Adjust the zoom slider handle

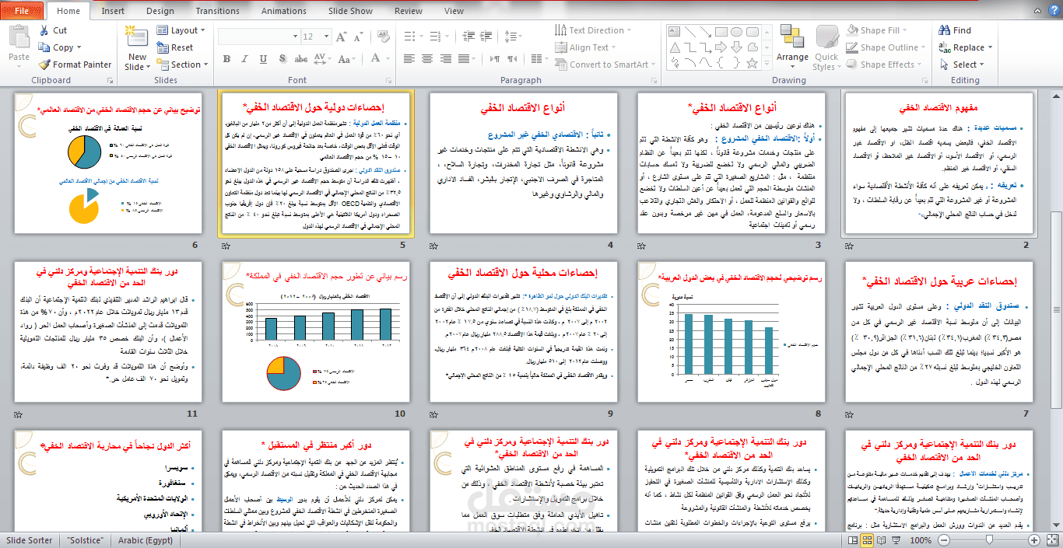[x=989, y=540]
